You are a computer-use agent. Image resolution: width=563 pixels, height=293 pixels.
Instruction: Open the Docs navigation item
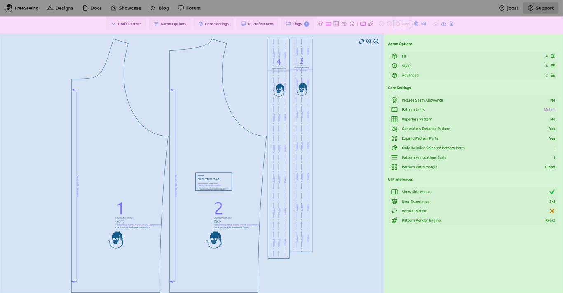point(92,8)
